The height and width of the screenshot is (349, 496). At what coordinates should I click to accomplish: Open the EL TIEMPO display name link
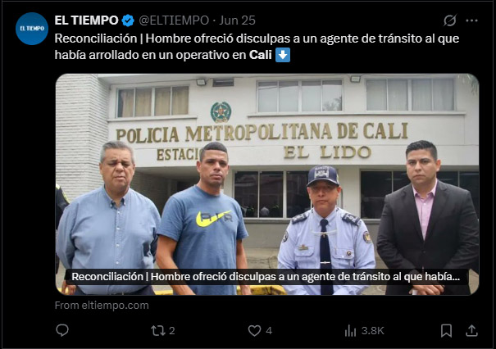tap(86, 20)
